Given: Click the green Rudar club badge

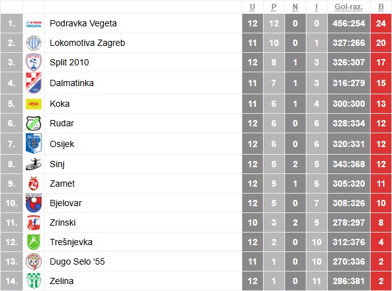Looking at the screenshot, I should [x=33, y=123].
